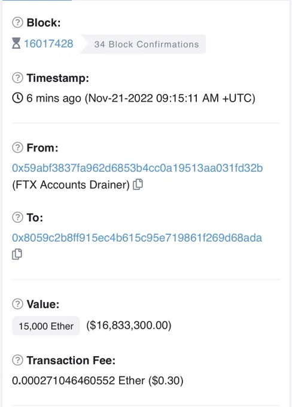Viewport: 292px width, 407px height.
Task: Open block 16017428 link
Action: tap(48, 44)
